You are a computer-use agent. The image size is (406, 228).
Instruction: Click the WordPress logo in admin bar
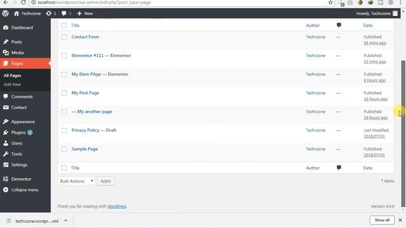coord(6,13)
